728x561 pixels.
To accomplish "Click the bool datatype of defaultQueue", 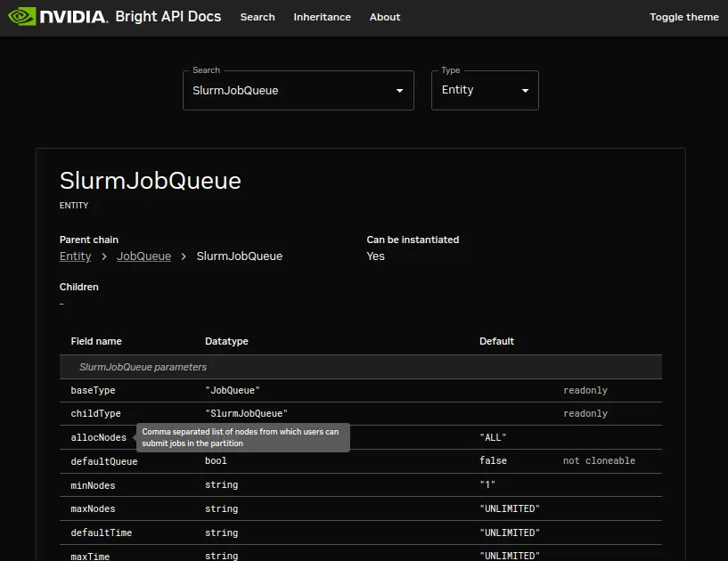I will click(x=216, y=460).
